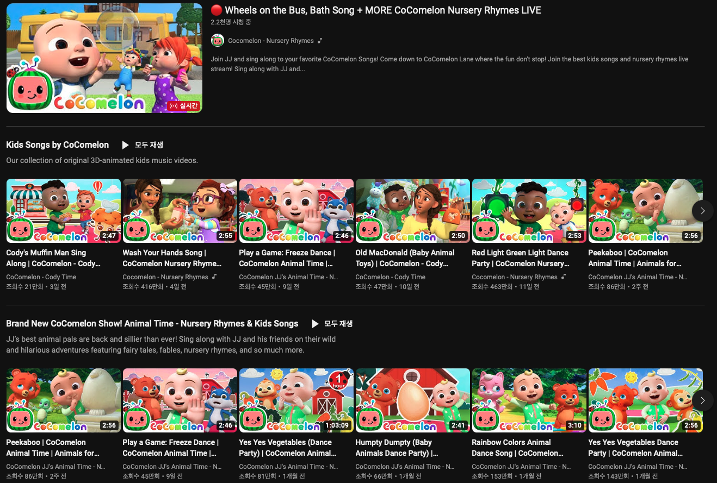
Task: Click Red Light Green Light Dance Party title
Action: tap(521, 258)
